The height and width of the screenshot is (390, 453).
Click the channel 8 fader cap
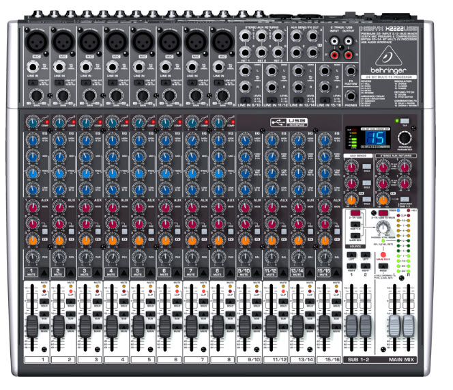click(x=218, y=326)
